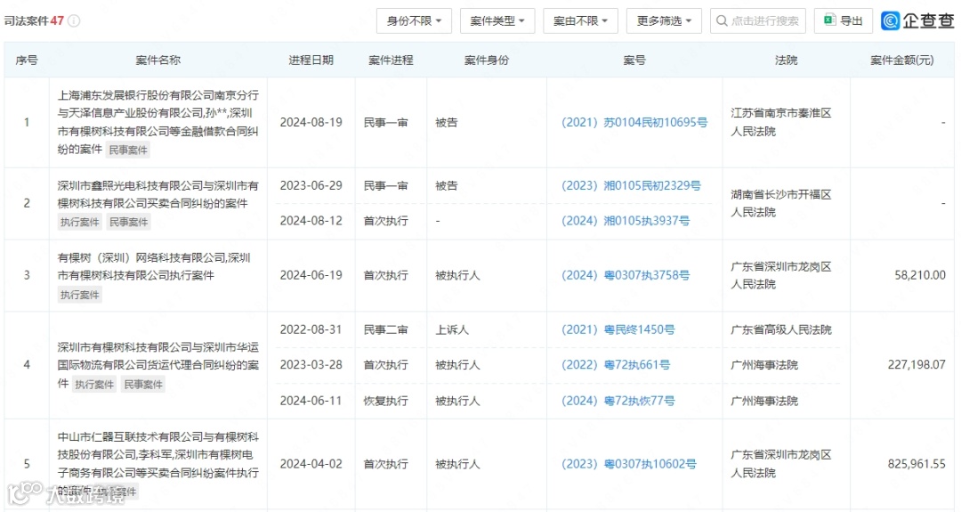
Task: Click court 湖南省长沙市开福区人民法院
Action: click(x=781, y=203)
